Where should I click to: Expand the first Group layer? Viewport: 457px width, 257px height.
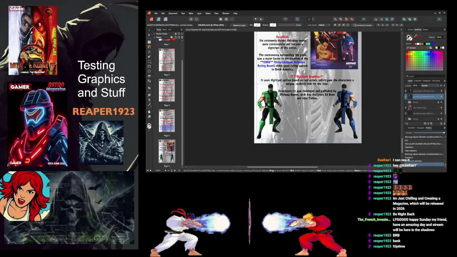point(406,102)
